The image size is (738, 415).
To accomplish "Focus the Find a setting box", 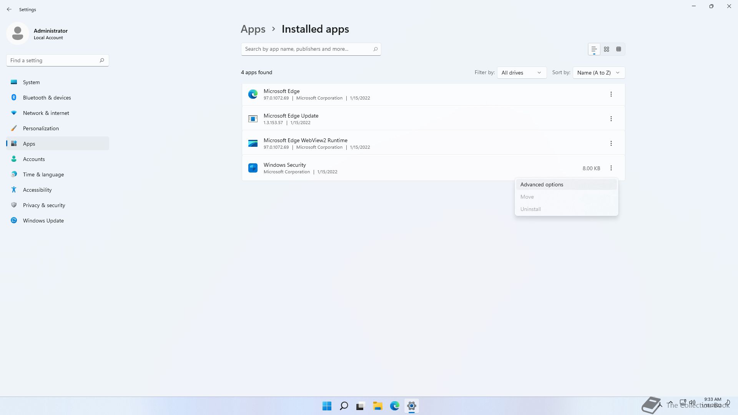I will tap(58, 60).
